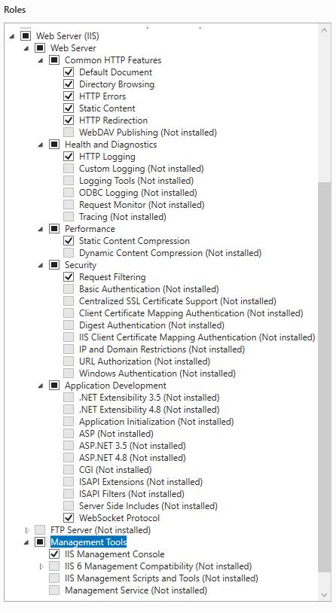Select the Performance tree item
The height and width of the screenshot is (613, 336).
90,229
